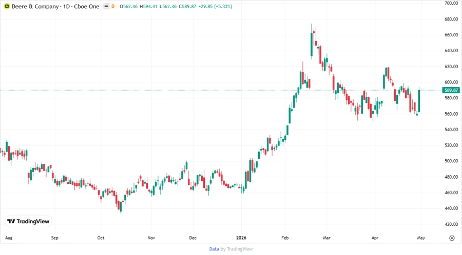
Task: Click the Feb time axis label
Action: [x=285, y=238]
